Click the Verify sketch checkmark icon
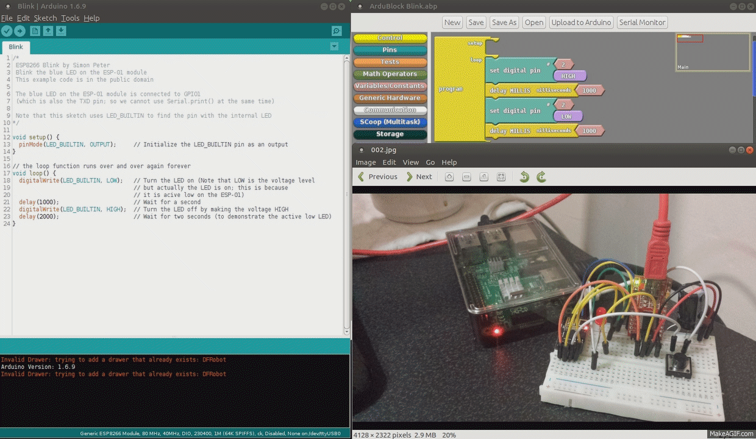 tap(7, 31)
